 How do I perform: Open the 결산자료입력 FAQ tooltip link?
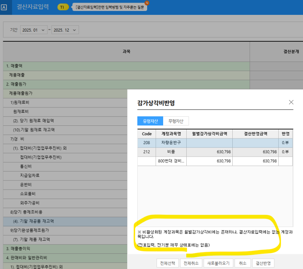click(109, 7)
